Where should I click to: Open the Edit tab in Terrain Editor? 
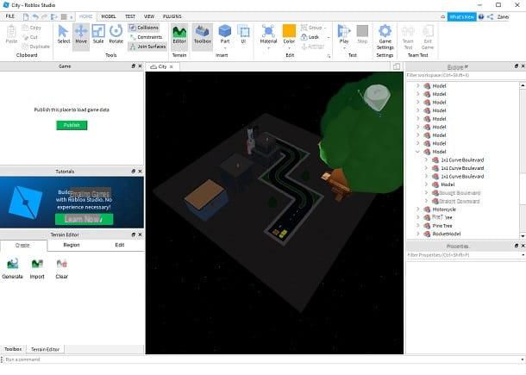(x=120, y=245)
